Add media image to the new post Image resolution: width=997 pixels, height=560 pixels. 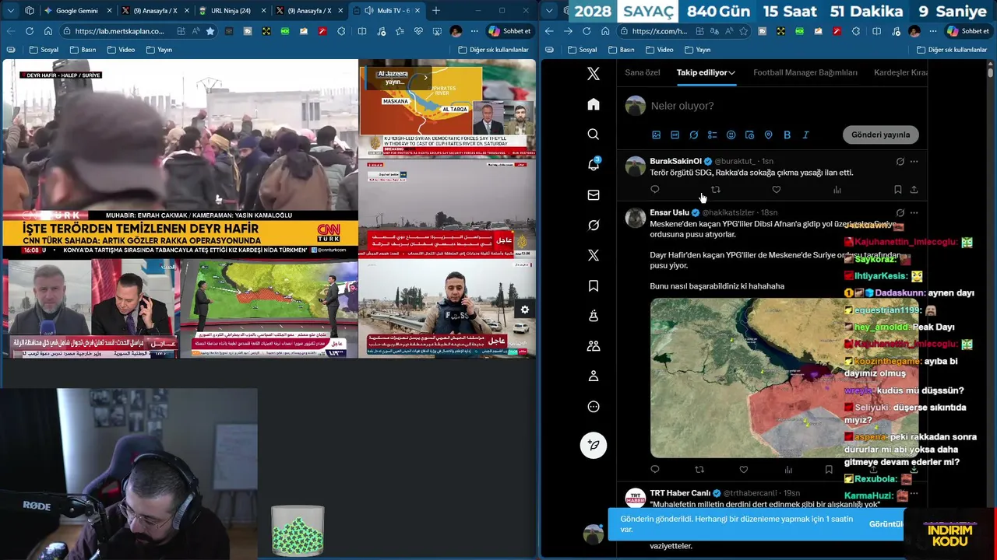click(x=656, y=135)
